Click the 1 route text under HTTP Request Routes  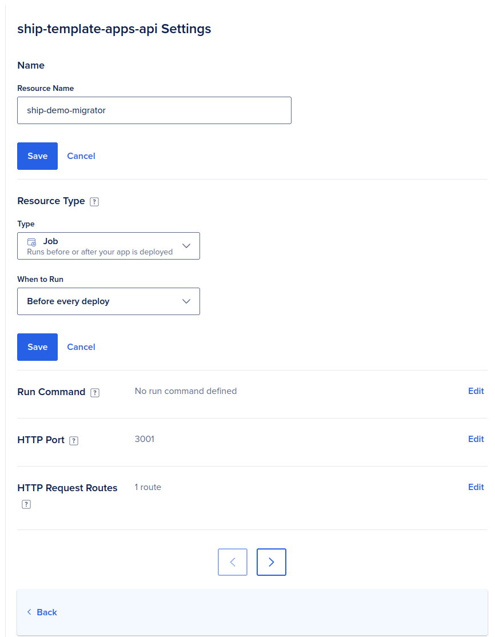click(147, 487)
